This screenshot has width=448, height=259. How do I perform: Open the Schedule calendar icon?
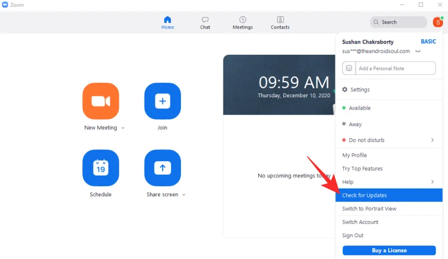click(101, 168)
